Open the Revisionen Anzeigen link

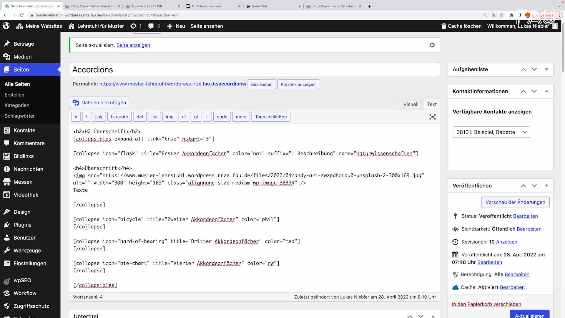click(x=506, y=242)
